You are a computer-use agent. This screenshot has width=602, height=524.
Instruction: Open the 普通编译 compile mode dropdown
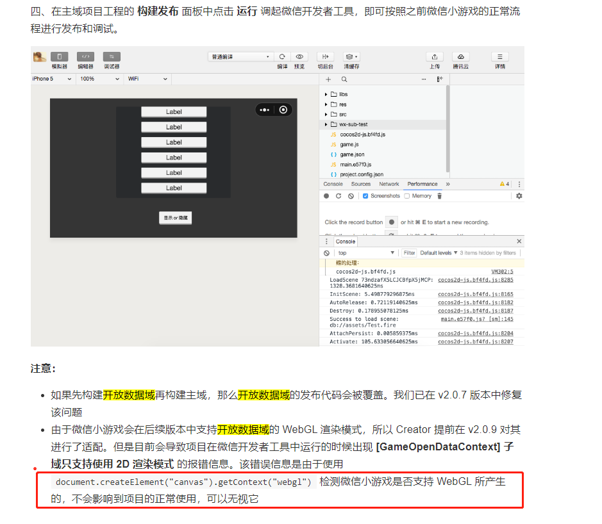(240, 57)
